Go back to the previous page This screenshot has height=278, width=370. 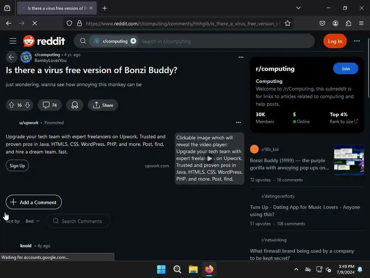coord(9,23)
